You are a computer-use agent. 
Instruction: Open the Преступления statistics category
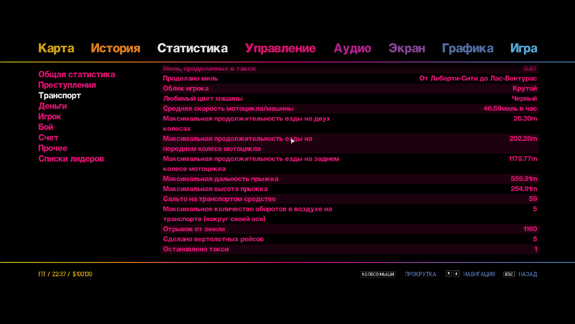(67, 85)
